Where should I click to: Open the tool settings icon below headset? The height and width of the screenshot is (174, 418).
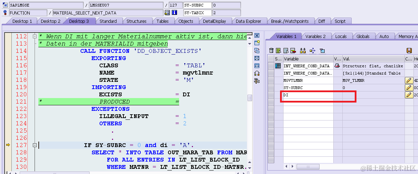[x=257, y=81]
